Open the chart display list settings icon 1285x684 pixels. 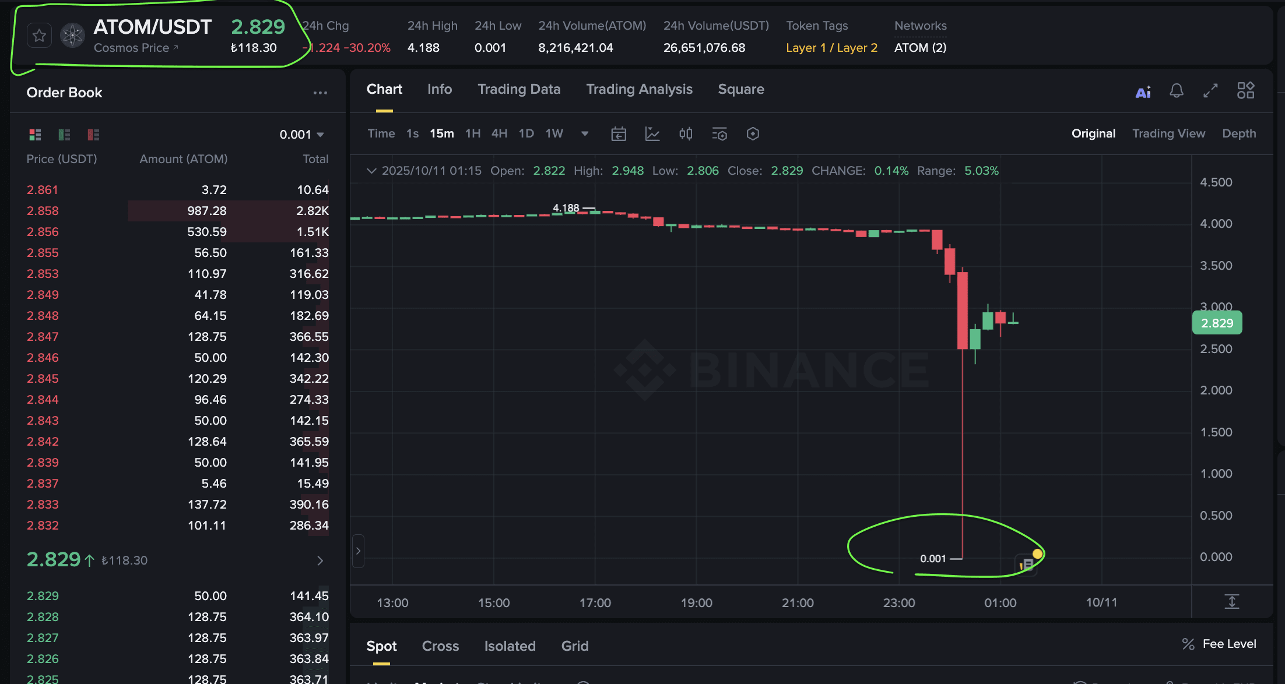719,134
